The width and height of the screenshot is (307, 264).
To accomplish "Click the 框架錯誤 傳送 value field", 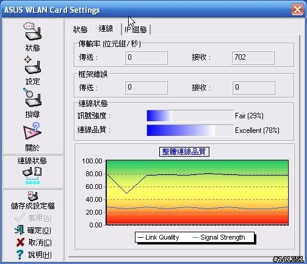I will pyautogui.click(x=146, y=87).
